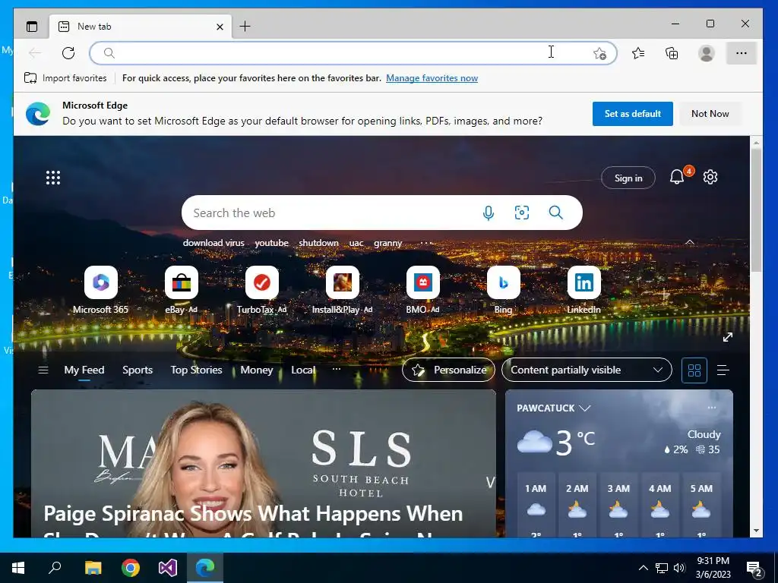
Task: Open Manage favorites now link
Action: (x=432, y=78)
